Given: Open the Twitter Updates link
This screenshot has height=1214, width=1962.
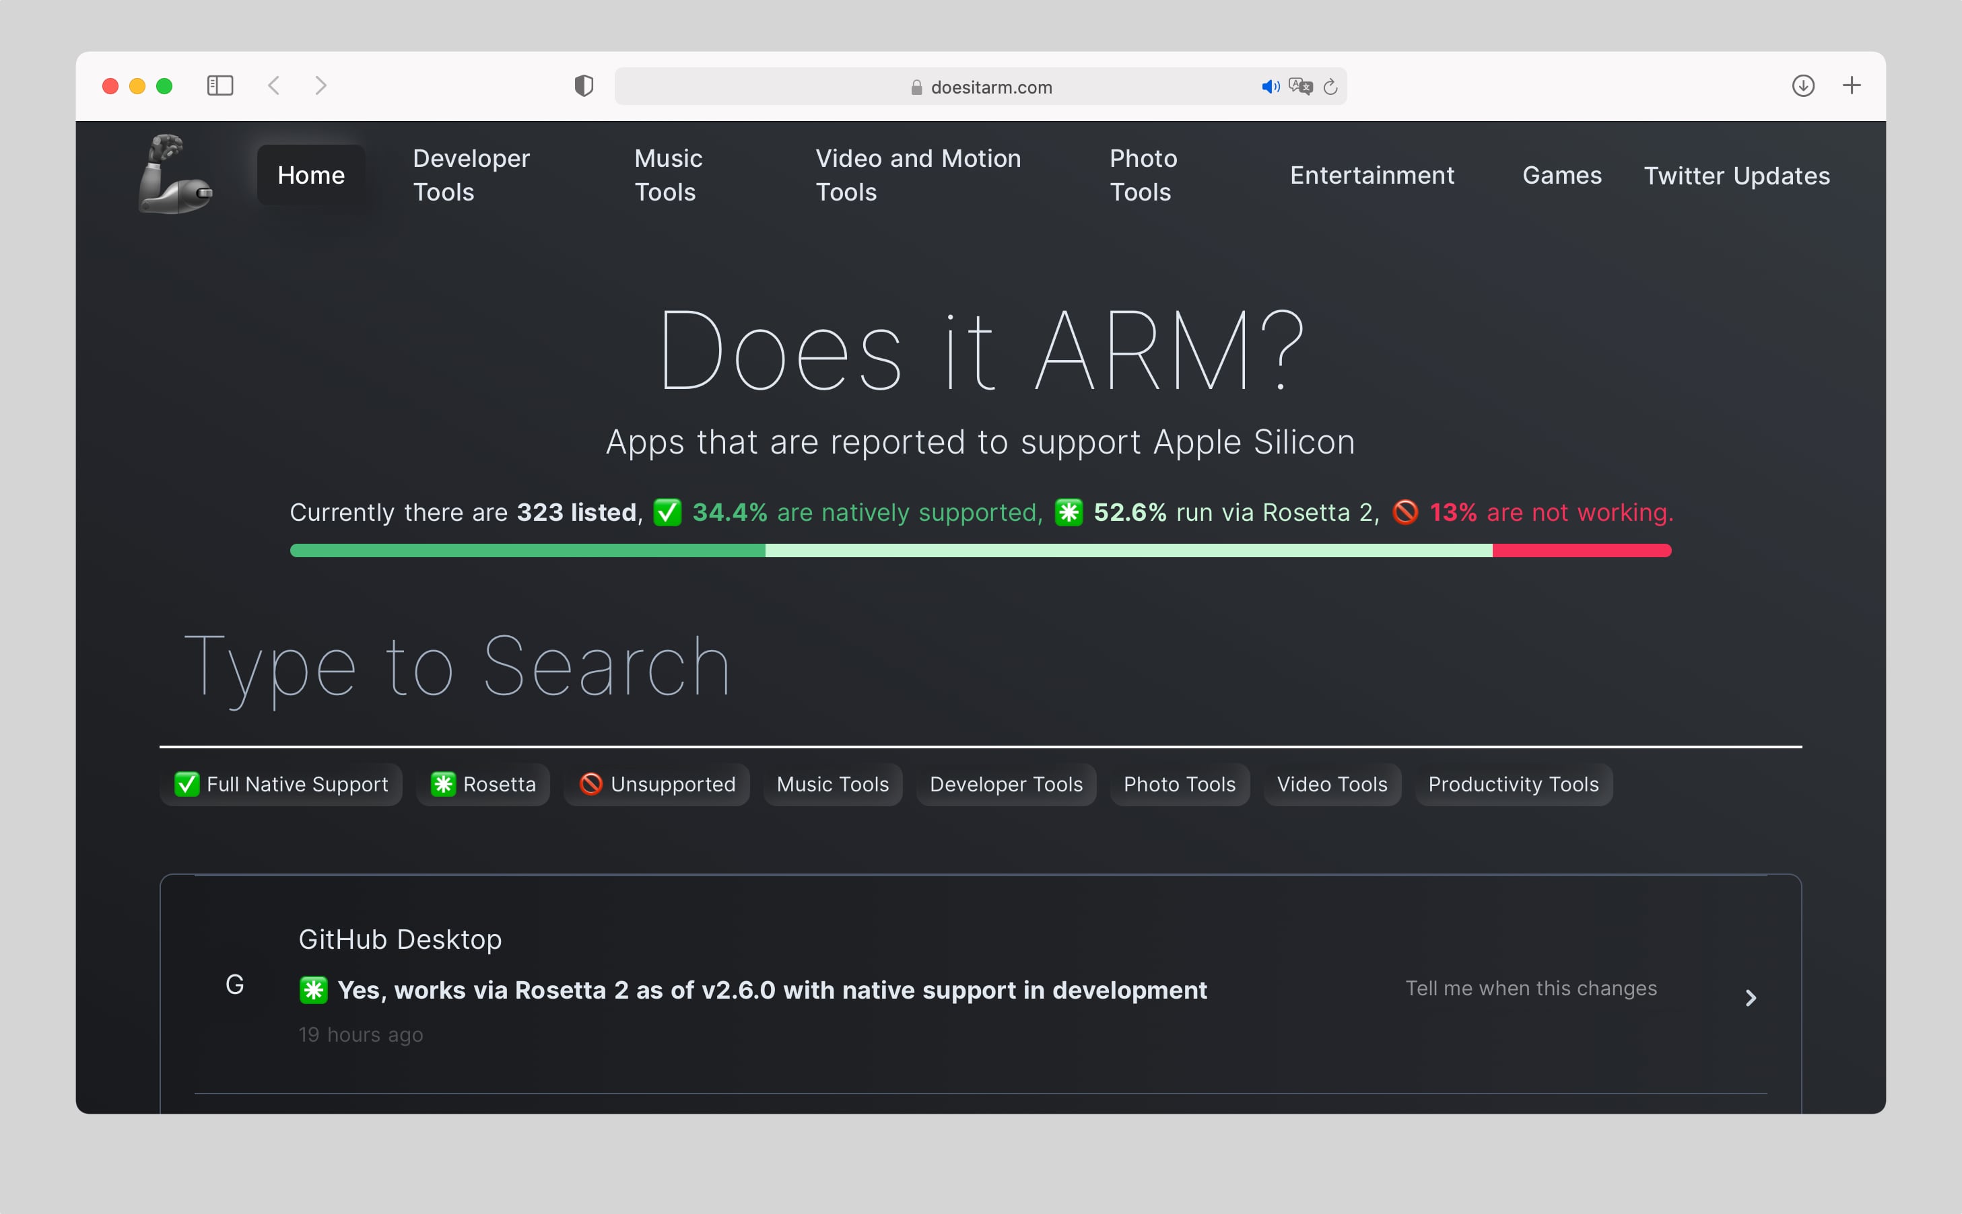Looking at the screenshot, I should tap(1736, 176).
